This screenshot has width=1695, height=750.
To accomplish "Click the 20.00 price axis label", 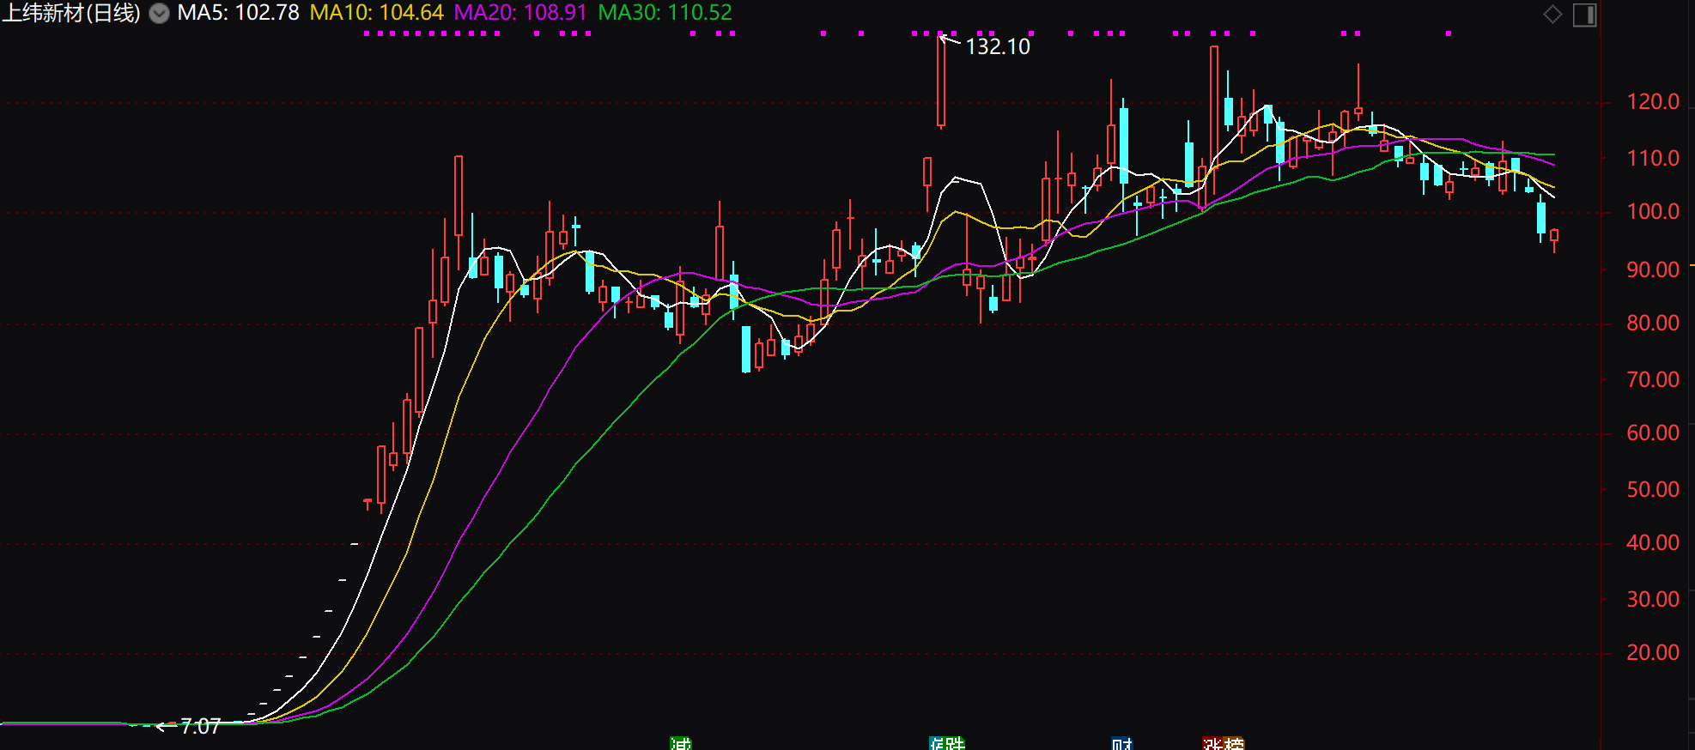I will [1653, 653].
